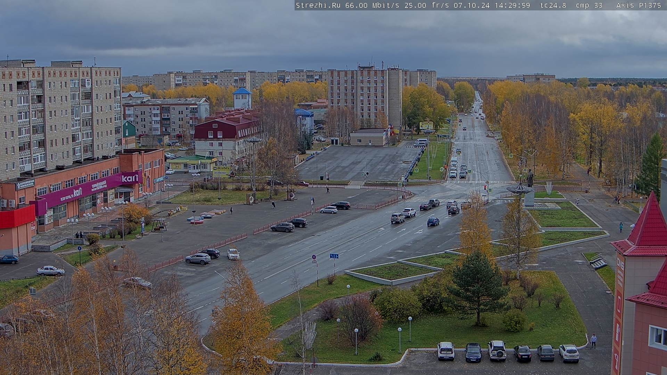
Task: Click the cmp 33 compression value
Action: tap(589, 5)
